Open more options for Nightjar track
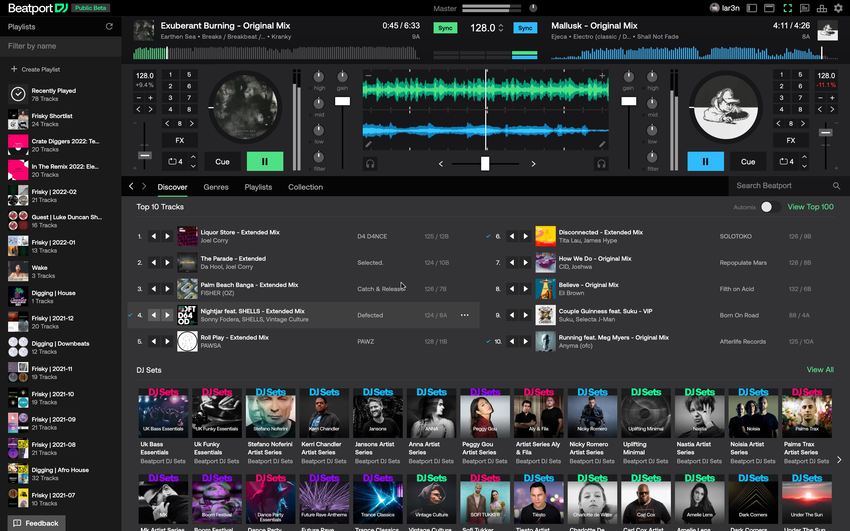 click(x=464, y=315)
